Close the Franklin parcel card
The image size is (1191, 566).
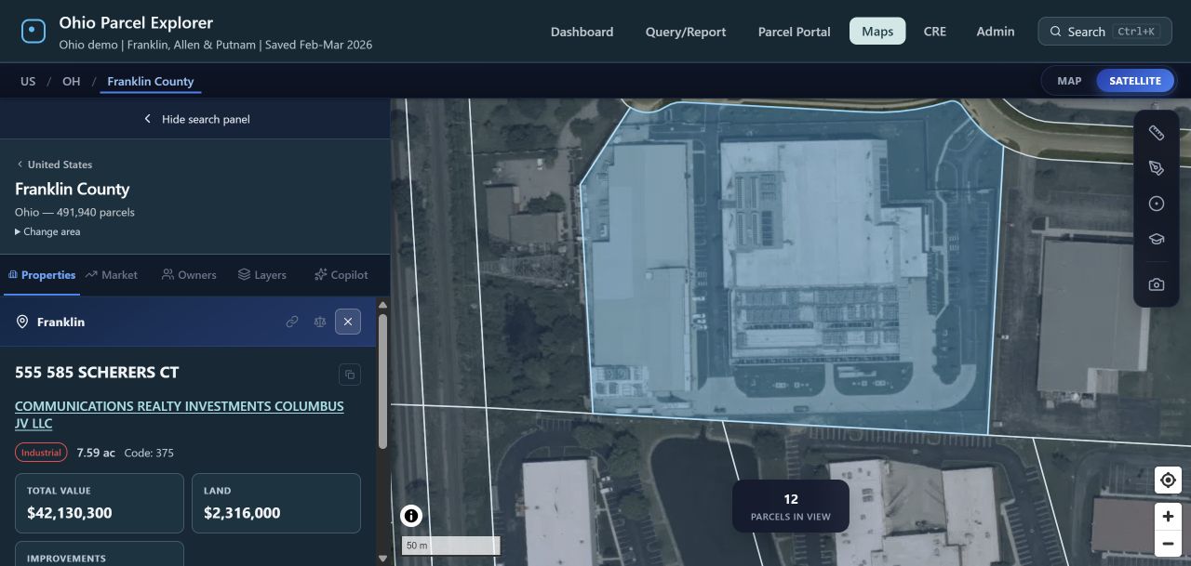(348, 322)
